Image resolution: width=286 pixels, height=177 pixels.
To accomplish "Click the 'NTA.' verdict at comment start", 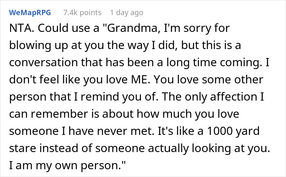I will (20, 30).
